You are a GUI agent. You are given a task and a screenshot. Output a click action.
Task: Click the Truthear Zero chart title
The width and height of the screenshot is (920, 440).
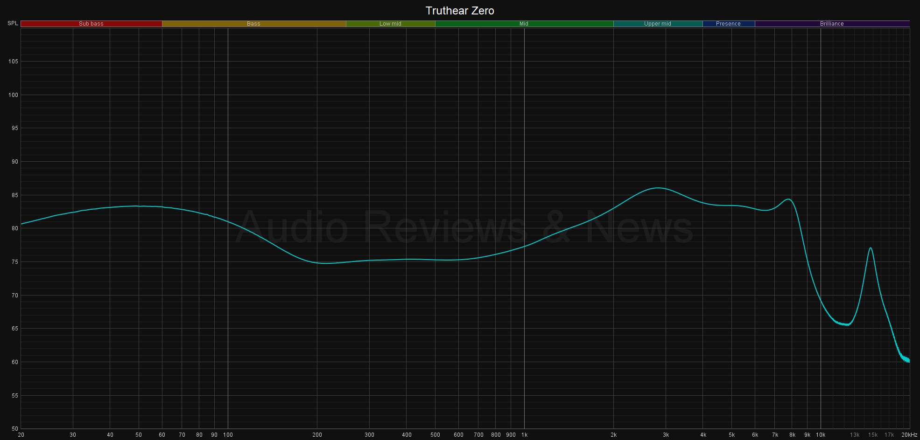460,11
